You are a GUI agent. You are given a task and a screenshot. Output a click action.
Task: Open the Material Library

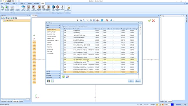point(48,9)
